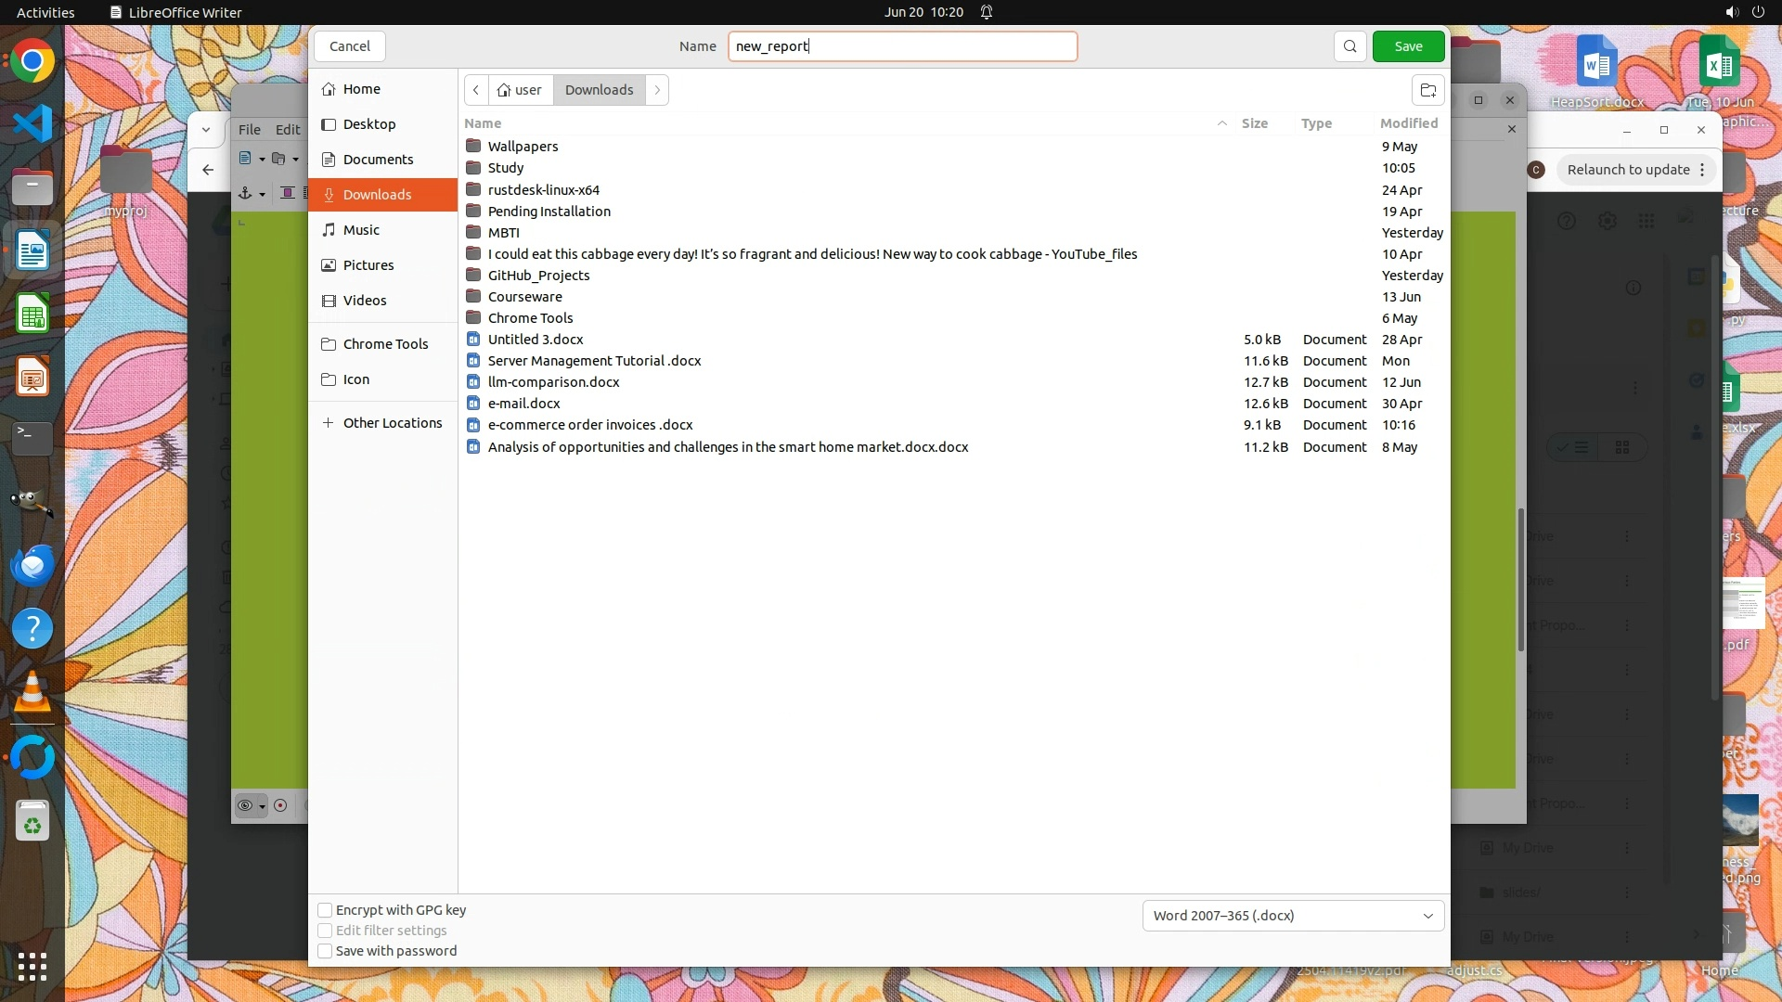This screenshot has height=1002, width=1782.
Task: Enable Save with password checkbox
Action: pyautogui.click(x=326, y=951)
